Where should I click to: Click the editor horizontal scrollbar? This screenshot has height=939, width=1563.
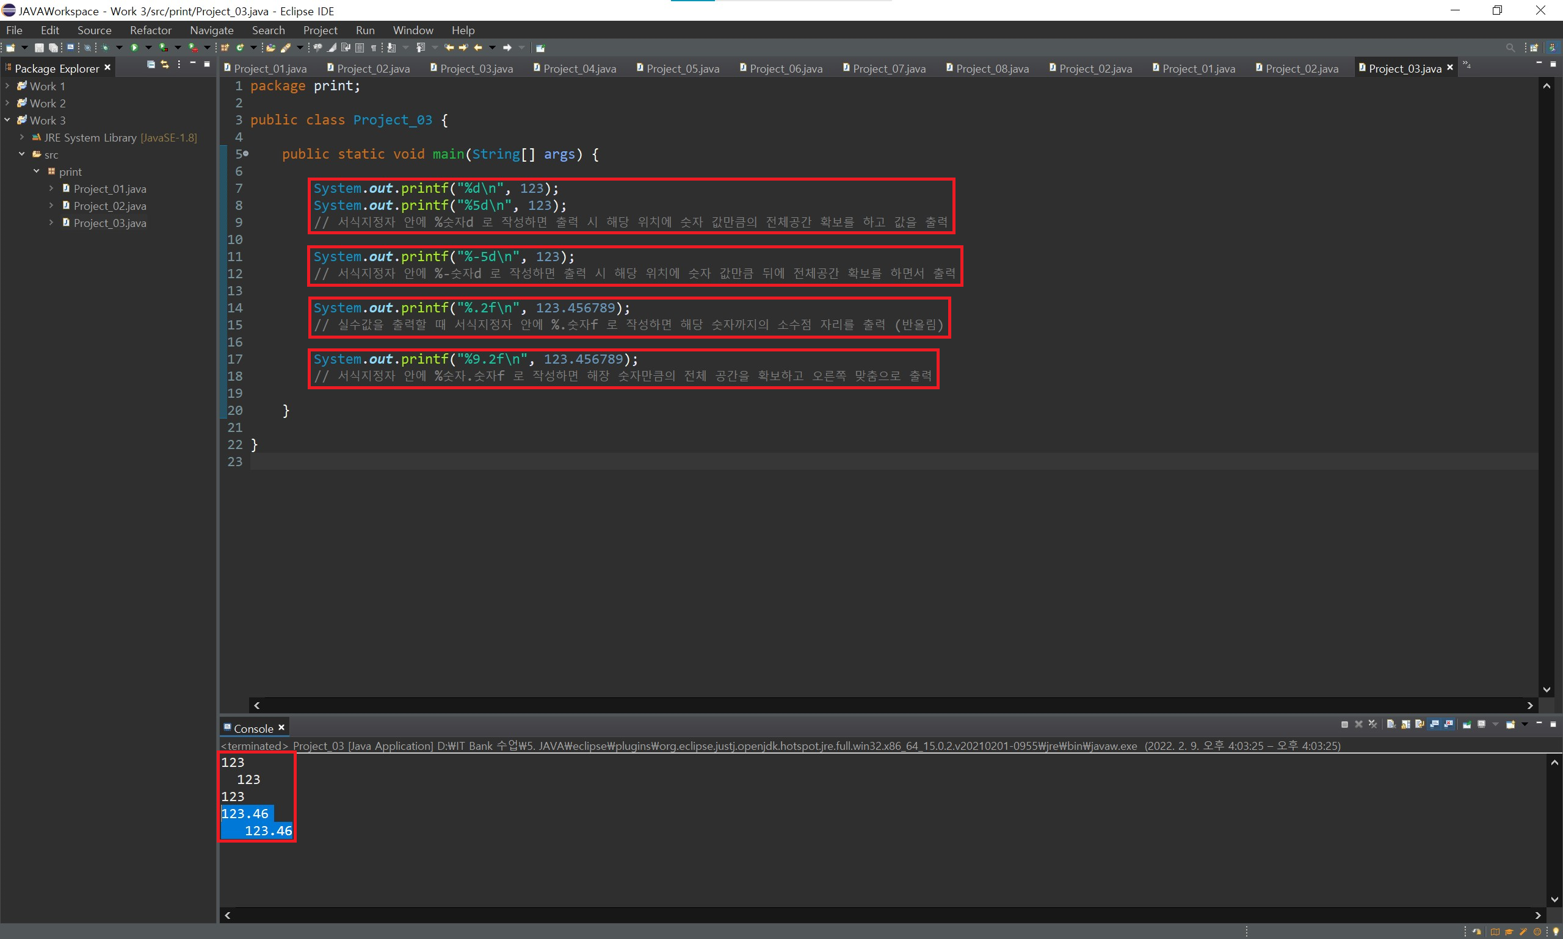coord(887,705)
